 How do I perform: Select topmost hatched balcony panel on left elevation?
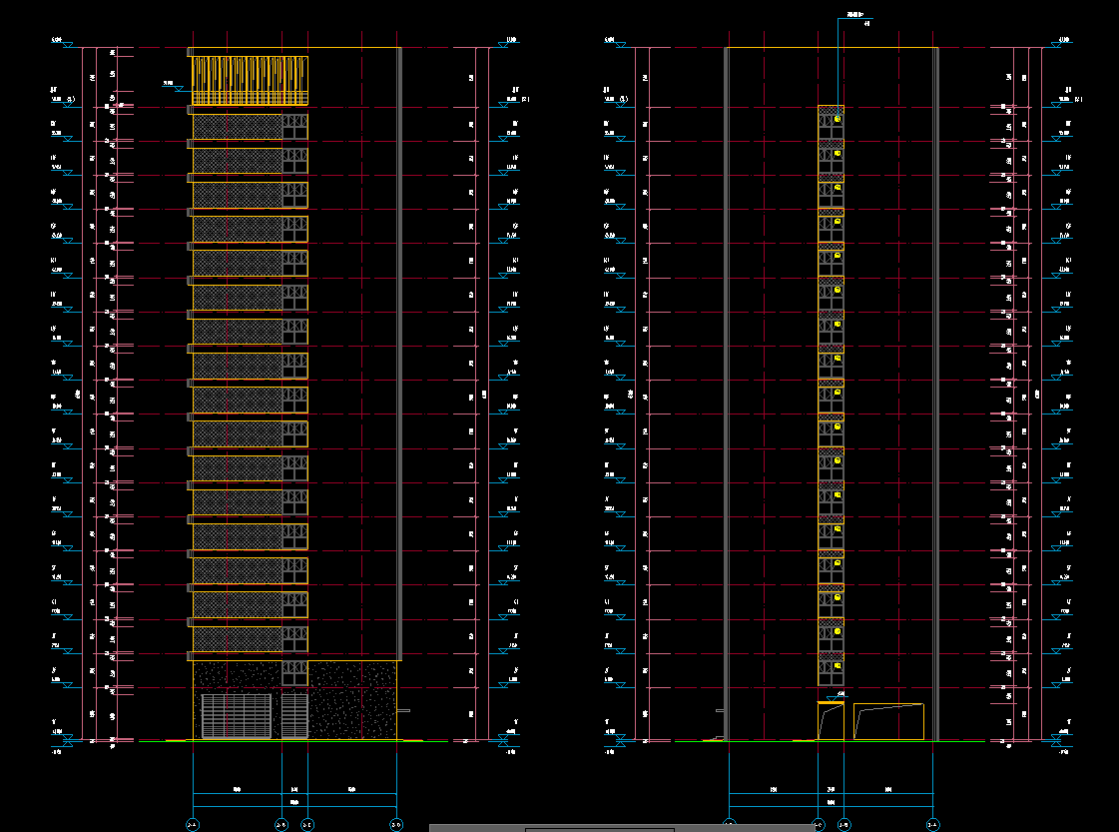click(238, 127)
